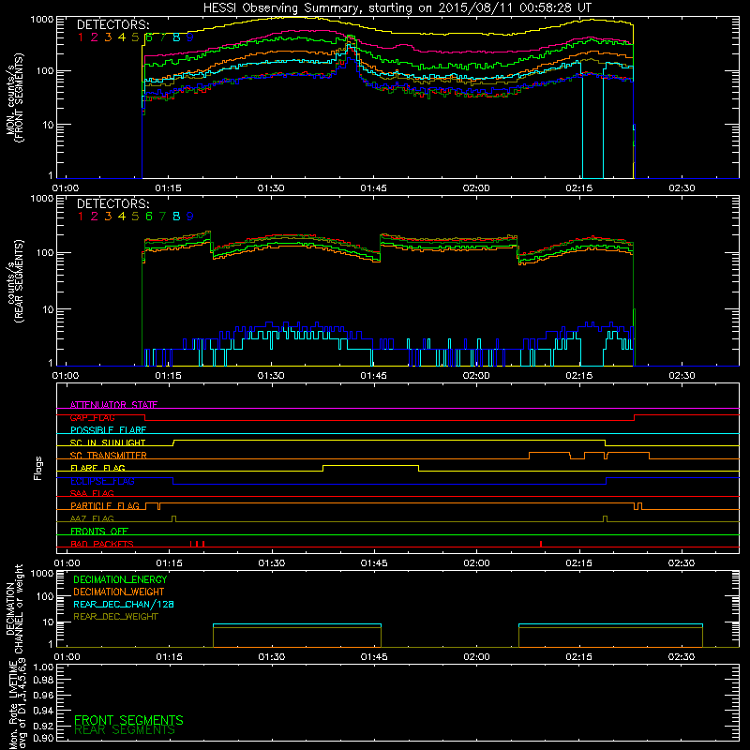The height and width of the screenshot is (750, 750).
Task: Click the vertical Flags axis title
Action: click(38, 468)
